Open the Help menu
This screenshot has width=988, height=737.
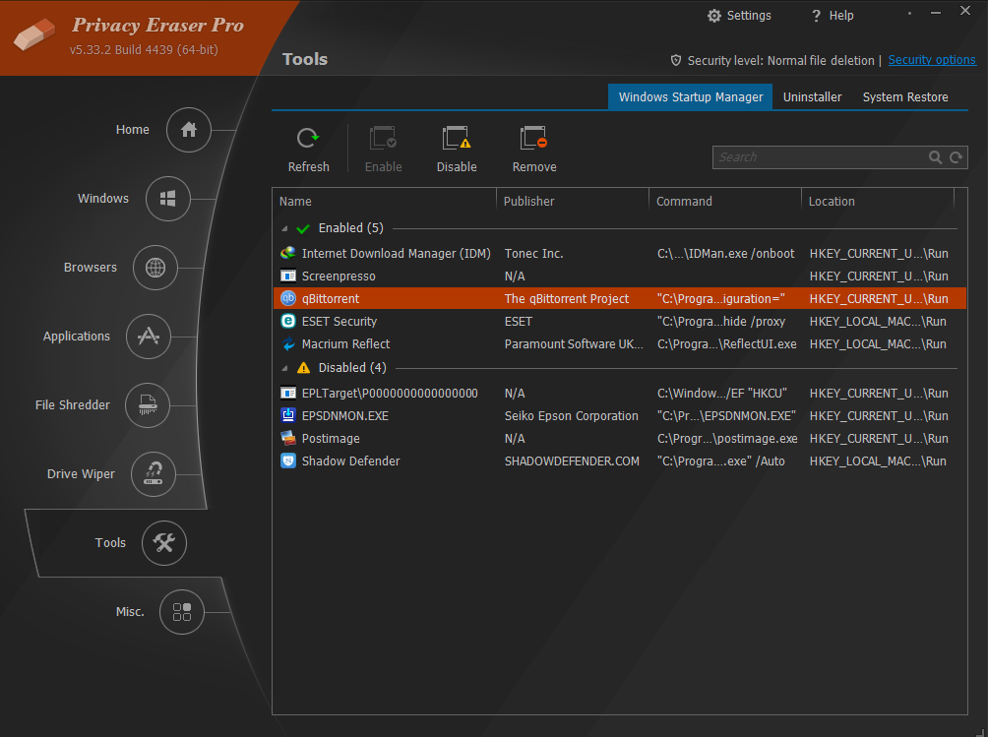pyautogui.click(x=832, y=16)
